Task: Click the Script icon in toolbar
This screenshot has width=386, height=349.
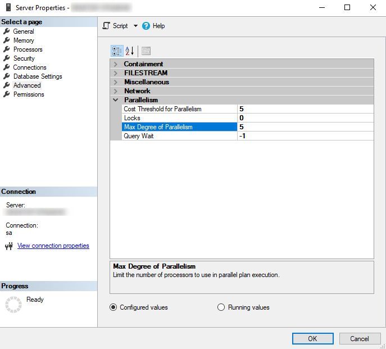Action: point(106,26)
